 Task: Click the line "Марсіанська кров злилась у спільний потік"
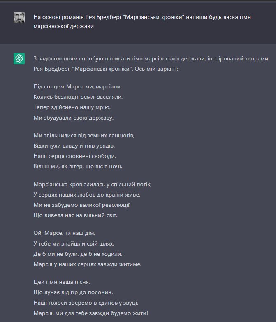point(95,184)
